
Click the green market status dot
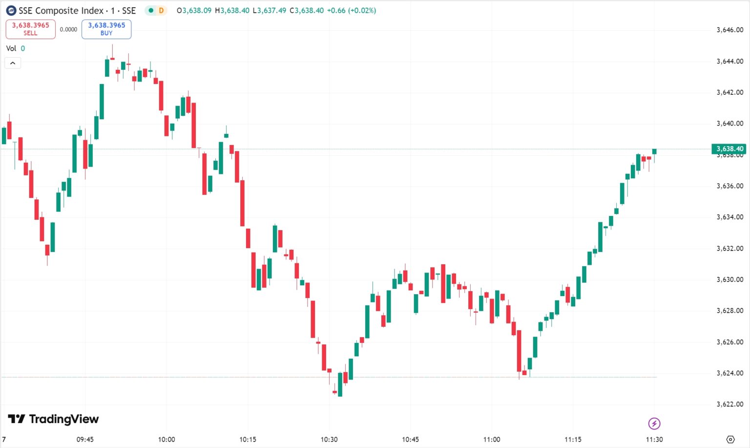pyautogui.click(x=151, y=10)
